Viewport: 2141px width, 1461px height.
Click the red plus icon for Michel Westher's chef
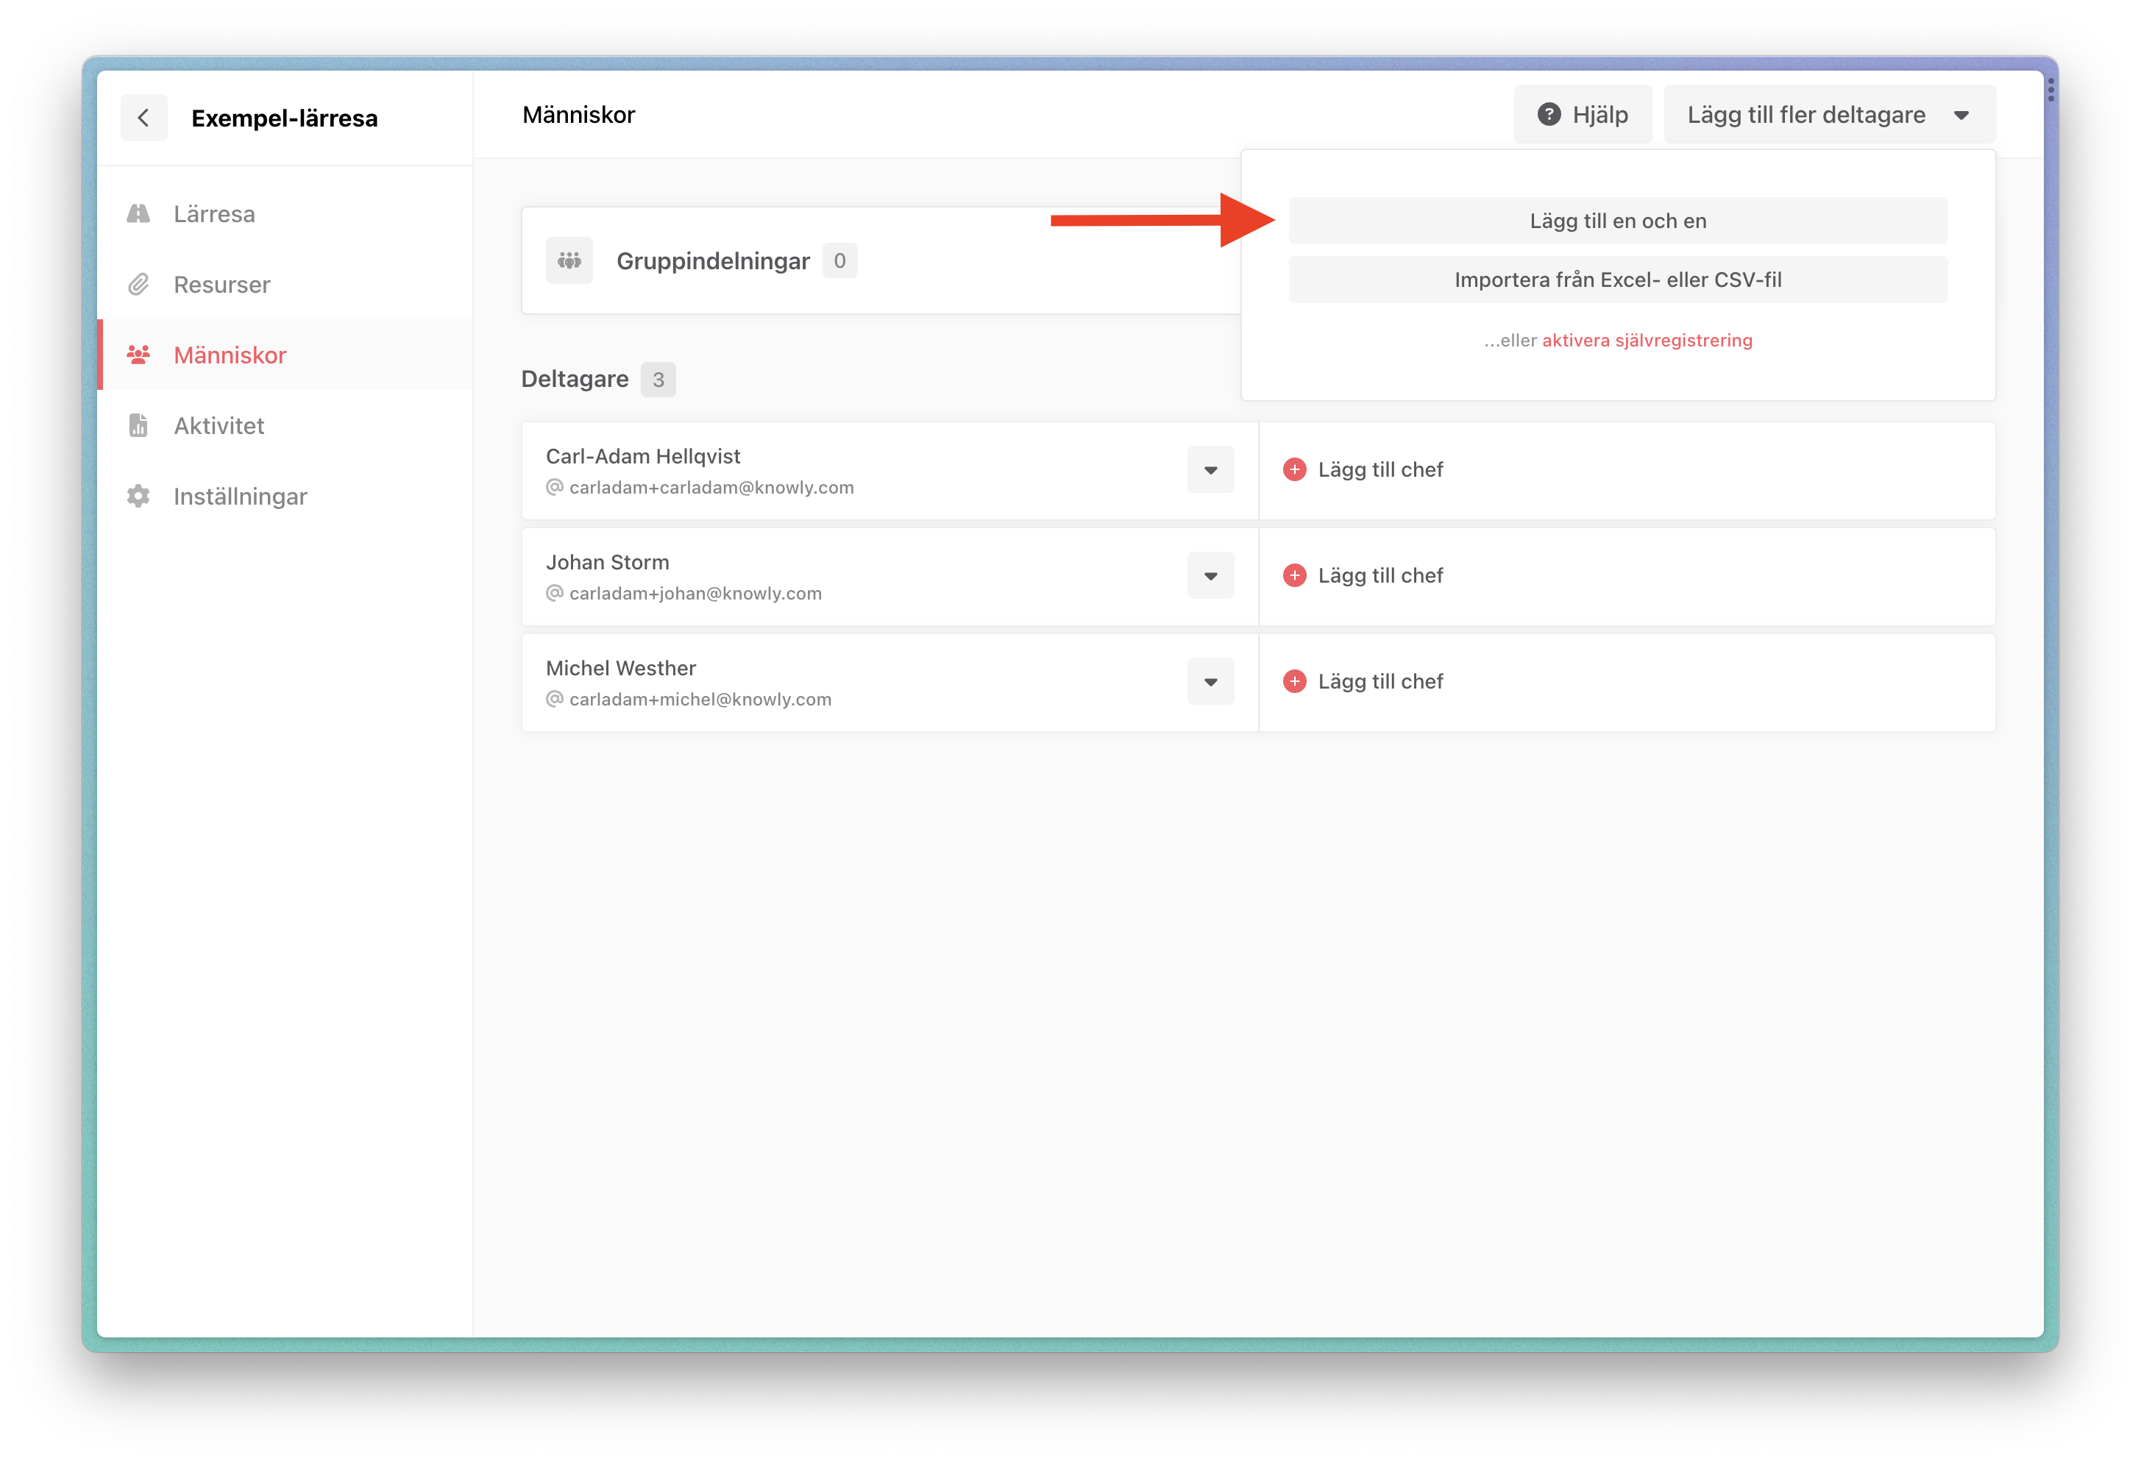pos(1294,682)
